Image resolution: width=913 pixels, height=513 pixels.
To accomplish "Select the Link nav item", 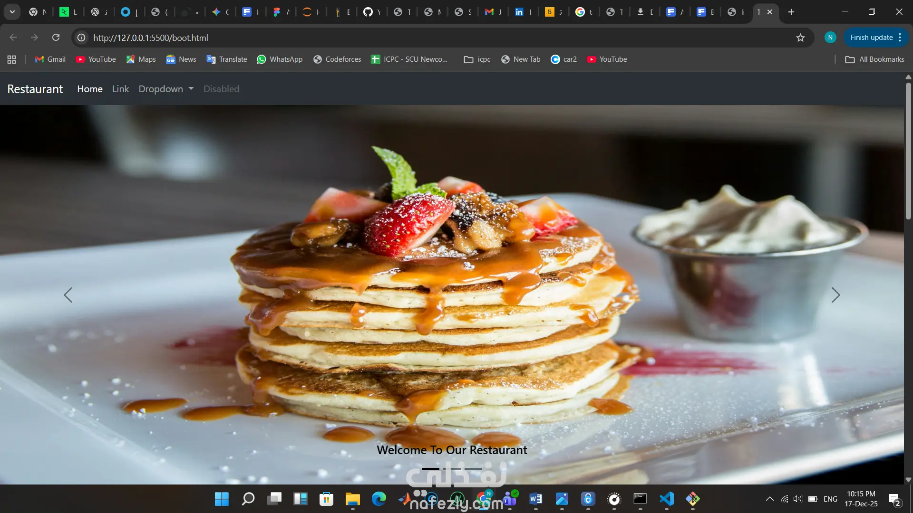I will pyautogui.click(x=120, y=89).
